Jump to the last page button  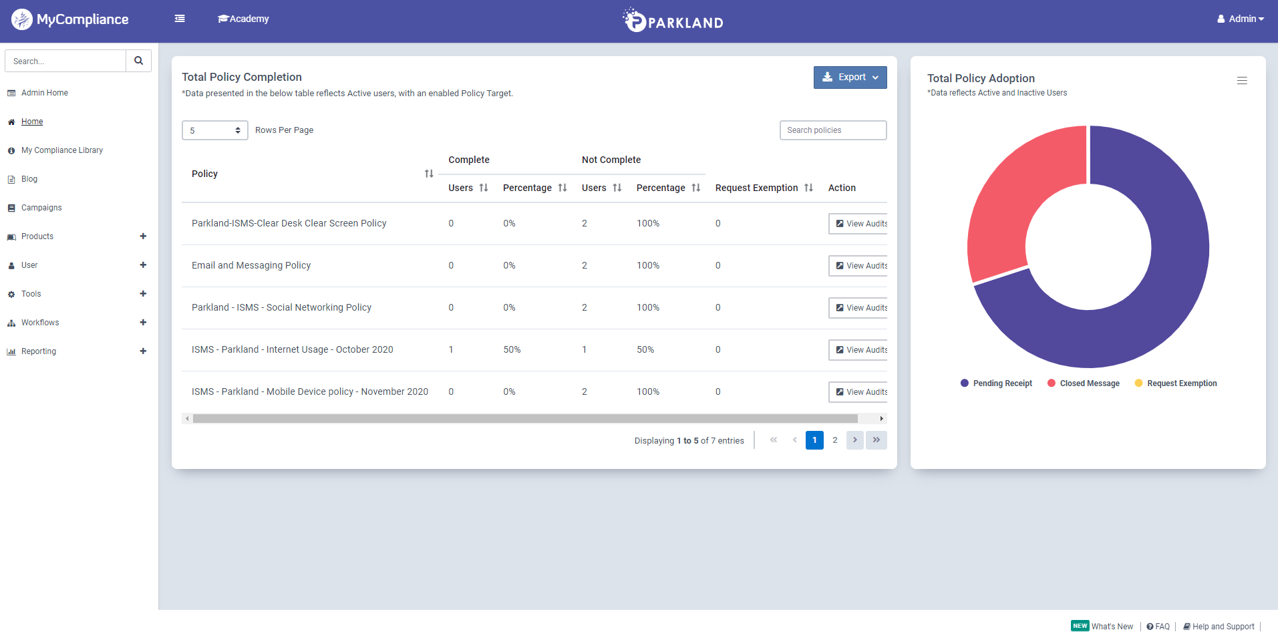pyautogui.click(x=876, y=440)
